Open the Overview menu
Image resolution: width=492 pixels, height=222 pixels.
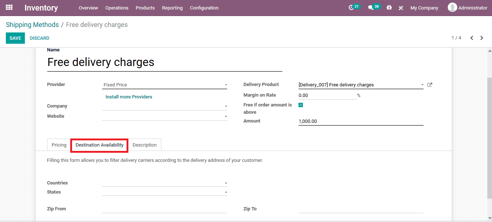(x=89, y=8)
